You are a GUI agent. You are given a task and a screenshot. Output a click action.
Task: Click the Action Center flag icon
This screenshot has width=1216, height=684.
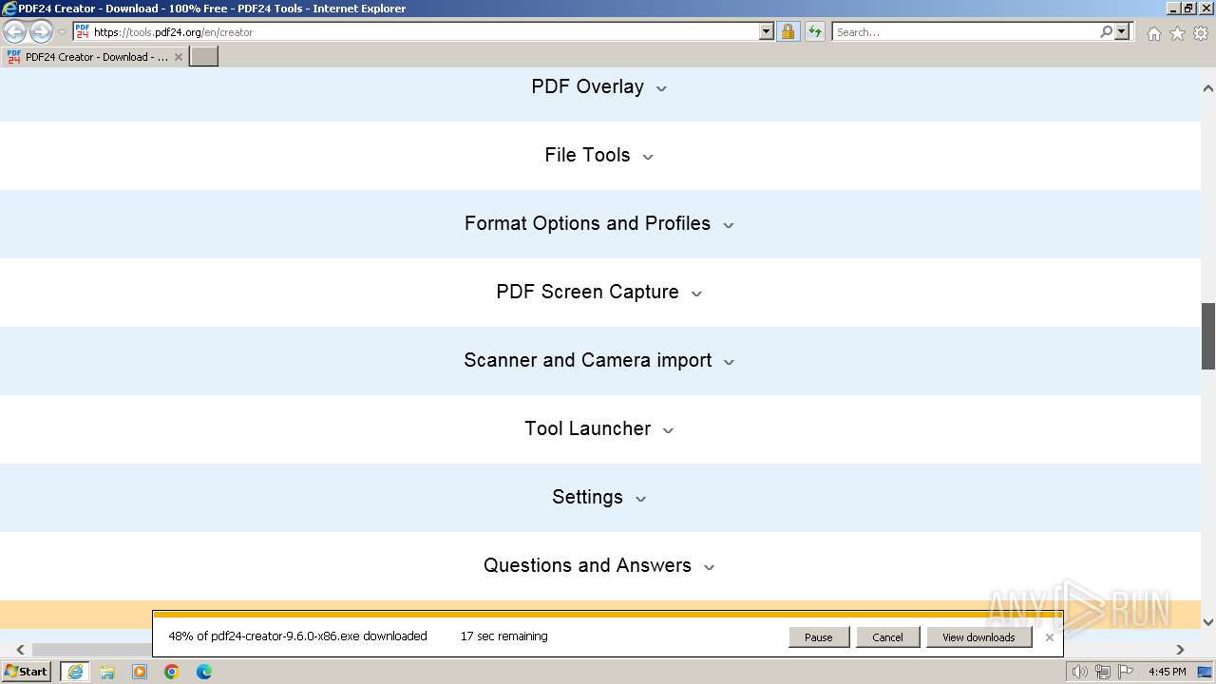1126,672
